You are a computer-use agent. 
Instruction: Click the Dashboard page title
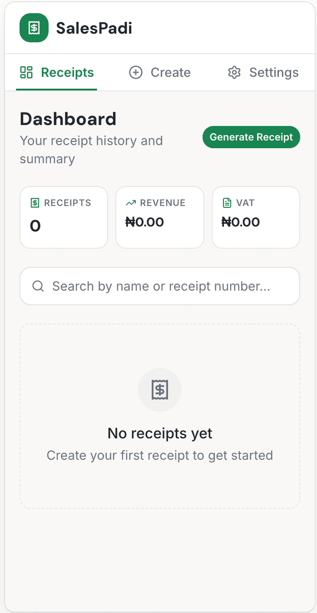[x=68, y=119]
